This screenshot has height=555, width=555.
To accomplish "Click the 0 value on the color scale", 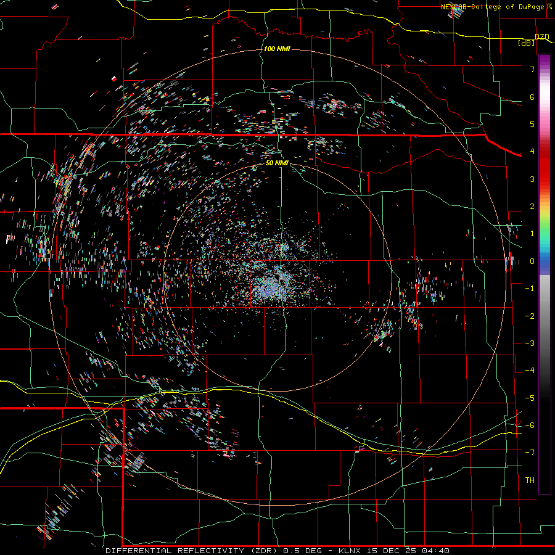I will 532,261.
